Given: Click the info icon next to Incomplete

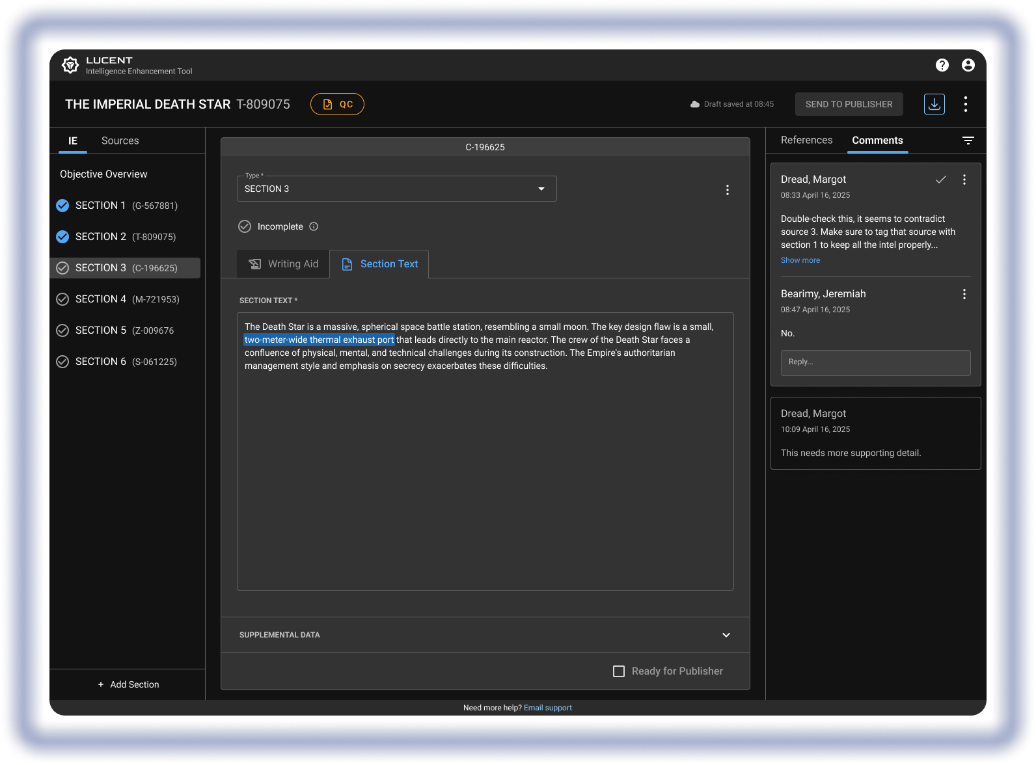Looking at the screenshot, I should click(314, 226).
